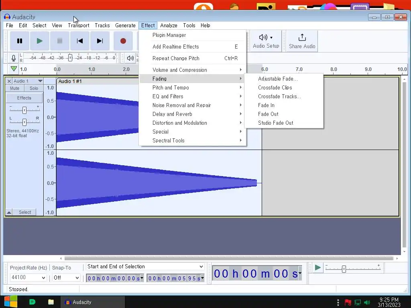
Task: Open the Audio 1 track dropdown menu
Action: click(x=28, y=81)
